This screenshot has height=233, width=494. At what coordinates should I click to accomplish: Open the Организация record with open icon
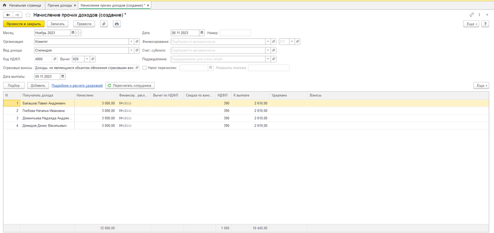137,42
